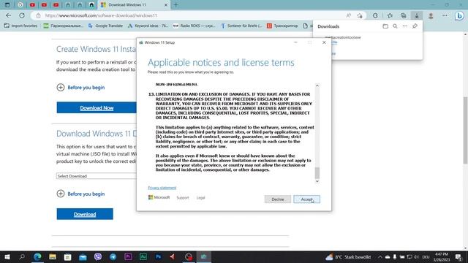Open Microsoft Edge from taskbar
This screenshot has width=468, height=263.
tap(37, 256)
